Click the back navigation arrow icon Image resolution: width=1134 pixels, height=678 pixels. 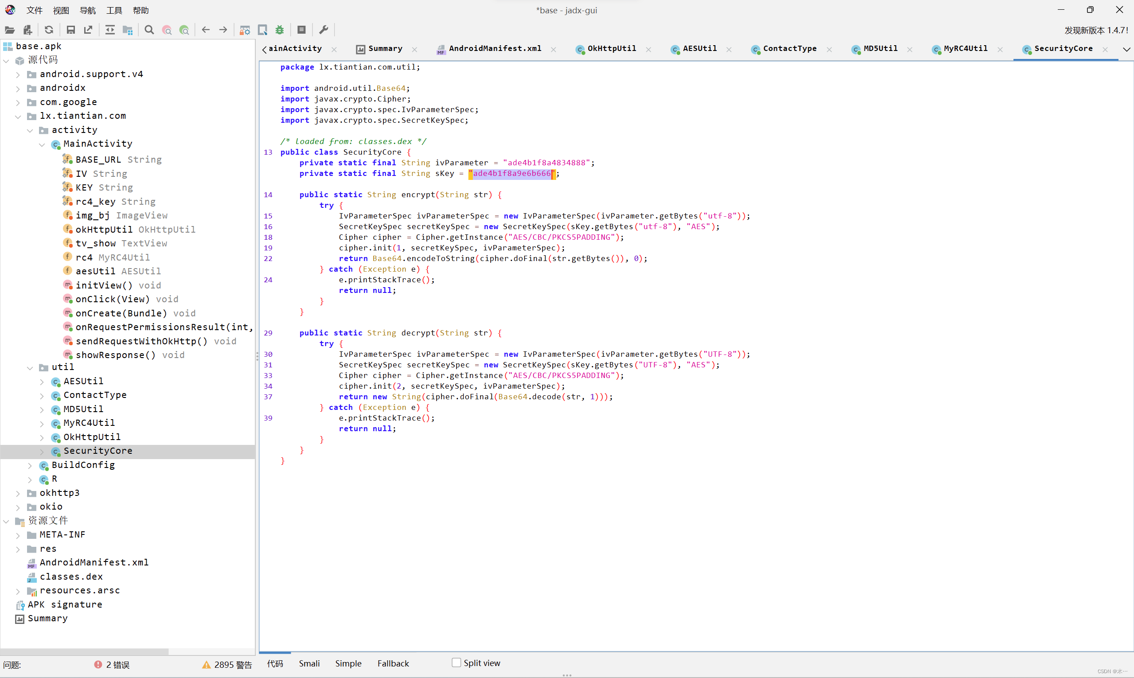[206, 30]
